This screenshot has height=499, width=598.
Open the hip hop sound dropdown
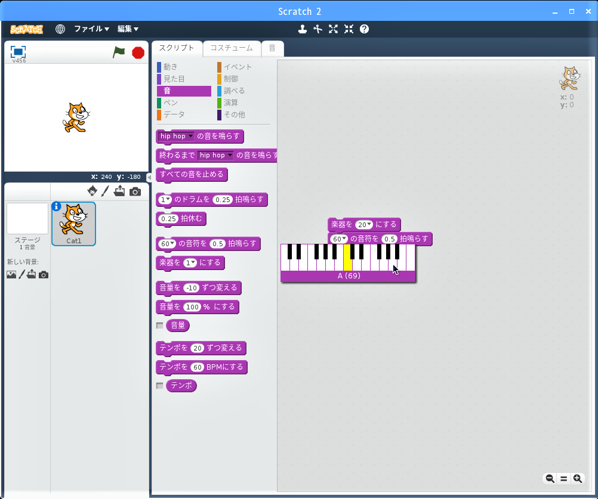[x=191, y=137]
